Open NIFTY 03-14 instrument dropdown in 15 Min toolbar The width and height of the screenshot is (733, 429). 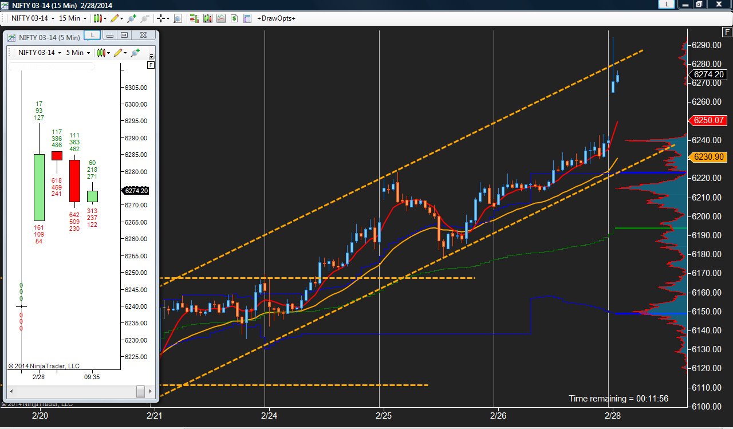point(33,18)
